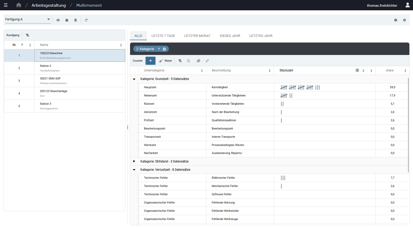Viewport: 413px width, 228px height.
Task: Remove the Kategorie grouping chip
Action: 164,49
